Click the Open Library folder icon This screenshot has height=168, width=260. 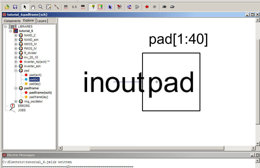click(7, 7)
